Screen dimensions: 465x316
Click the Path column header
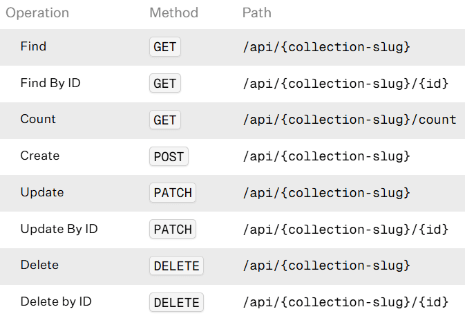pyautogui.click(x=256, y=13)
